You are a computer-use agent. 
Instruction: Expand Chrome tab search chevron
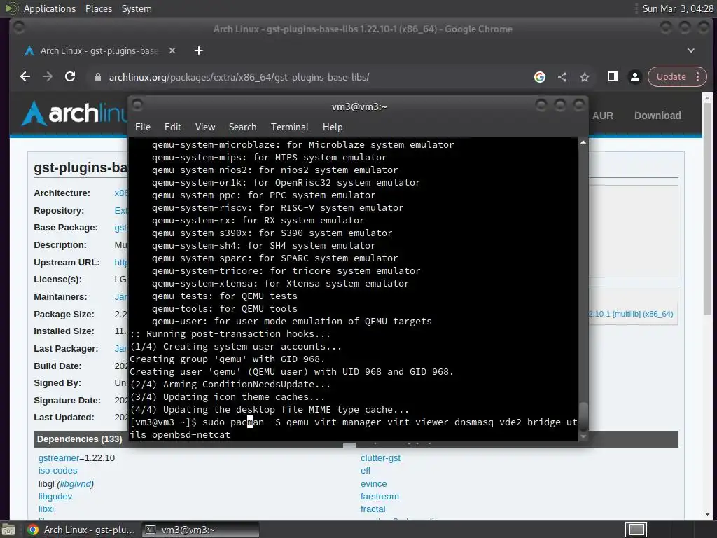click(x=691, y=50)
